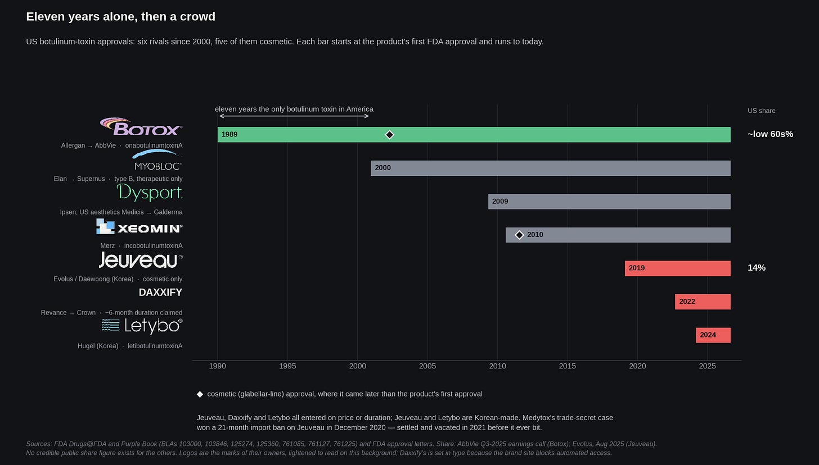This screenshot has height=465, width=819.
Task: Click the 2010 tick label on the axis
Action: coord(497,366)
